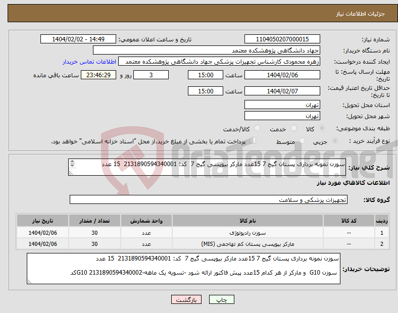Click the resize grip of buyer notes textarea

click(x=29, y=282)
